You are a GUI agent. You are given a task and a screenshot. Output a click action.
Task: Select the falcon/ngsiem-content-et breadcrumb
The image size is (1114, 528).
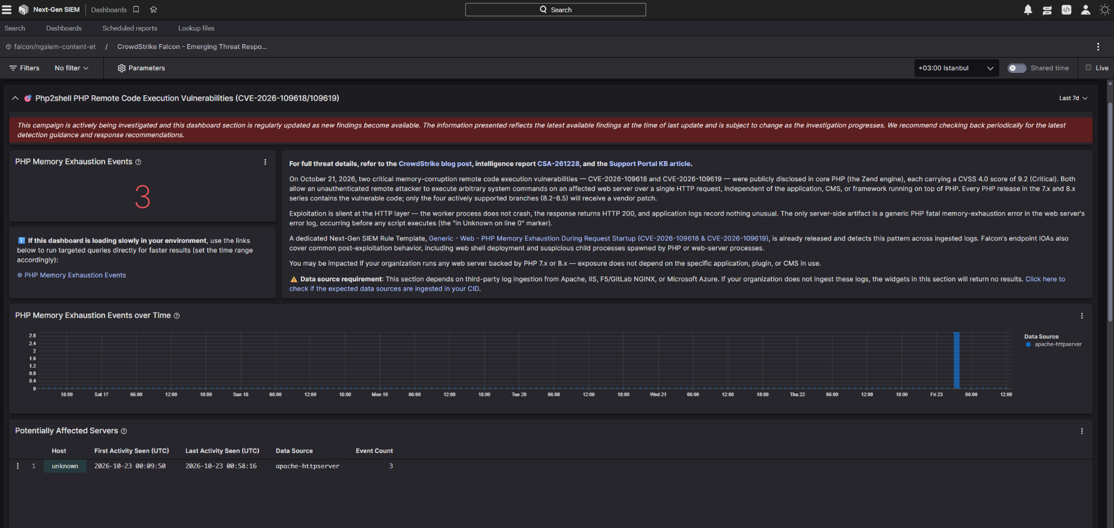54,47
